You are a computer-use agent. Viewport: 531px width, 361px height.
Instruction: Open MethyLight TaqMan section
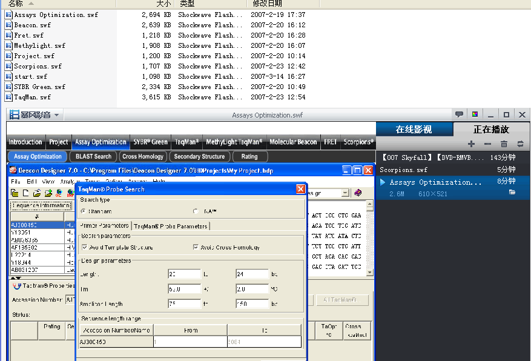[234, 142]
